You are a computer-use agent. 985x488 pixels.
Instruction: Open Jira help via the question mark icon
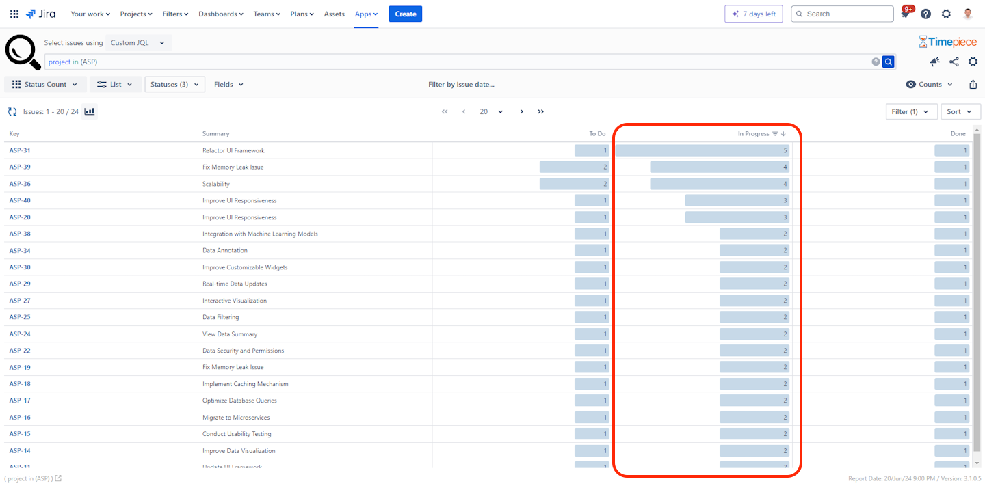click(x=925, y=14)
